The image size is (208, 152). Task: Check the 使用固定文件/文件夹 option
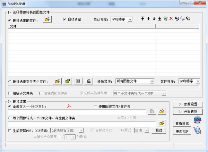(96, 106)
